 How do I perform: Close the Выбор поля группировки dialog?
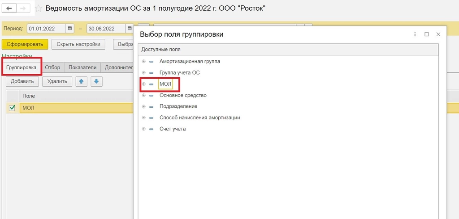coord(438,34)
